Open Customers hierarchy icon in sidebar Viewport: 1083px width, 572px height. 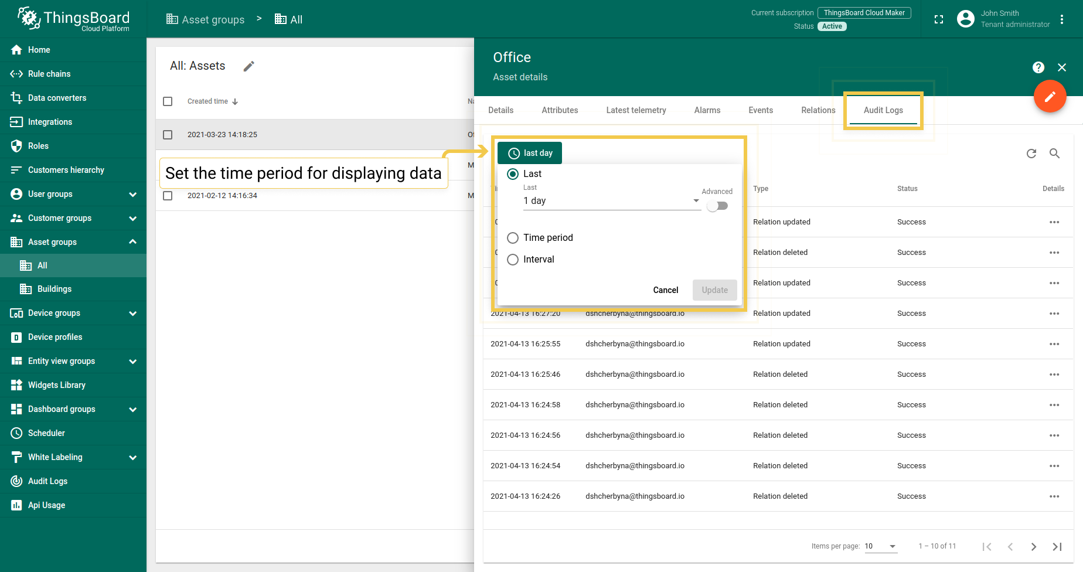click(x=16, y=170)
